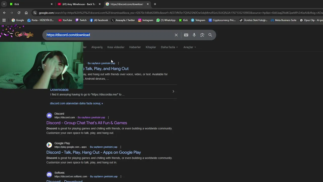Open the apps grid in bookmarks bar
Image resolution: width=323 pixels, height=182 pixels.
coord(4,20)
